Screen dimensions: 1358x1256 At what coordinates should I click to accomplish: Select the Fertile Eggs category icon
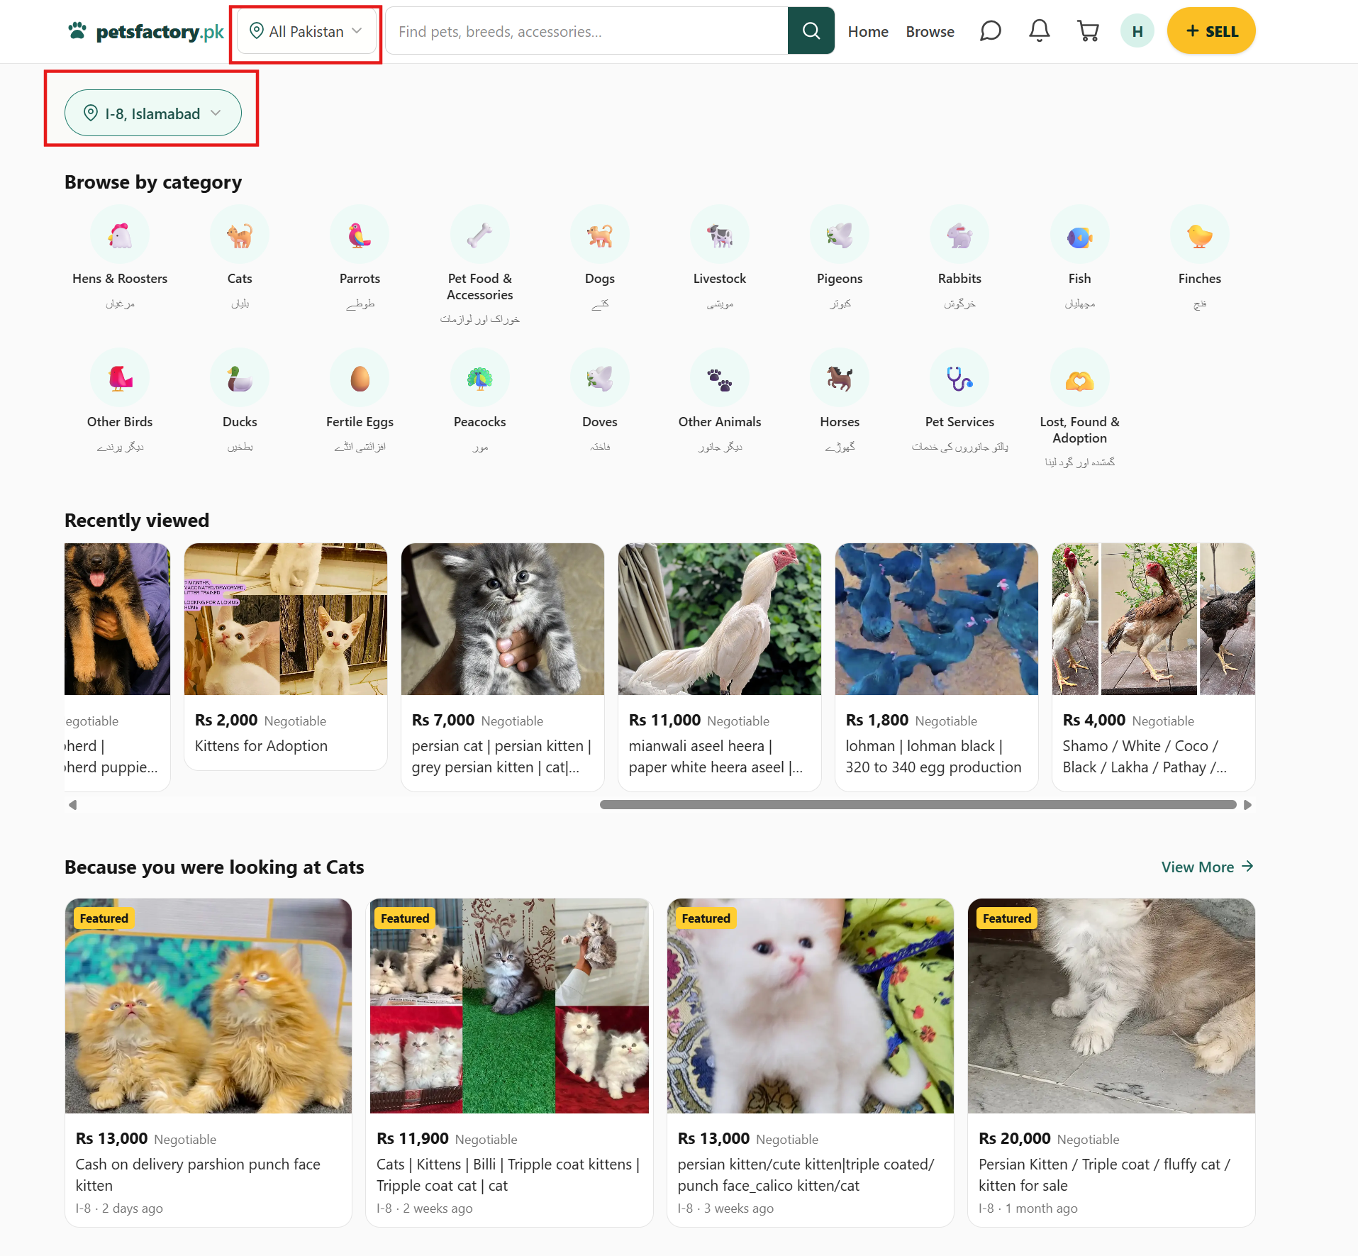[360, 378]
